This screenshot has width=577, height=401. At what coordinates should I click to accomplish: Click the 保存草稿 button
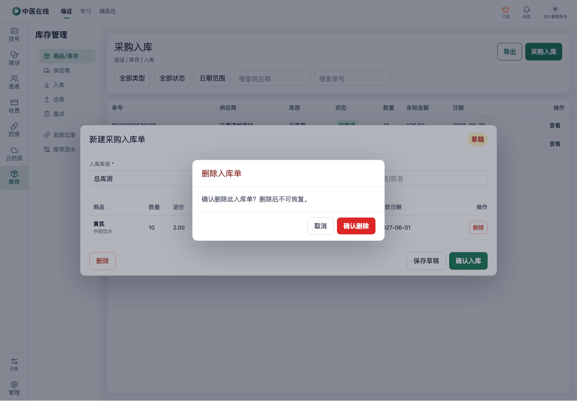426,261
